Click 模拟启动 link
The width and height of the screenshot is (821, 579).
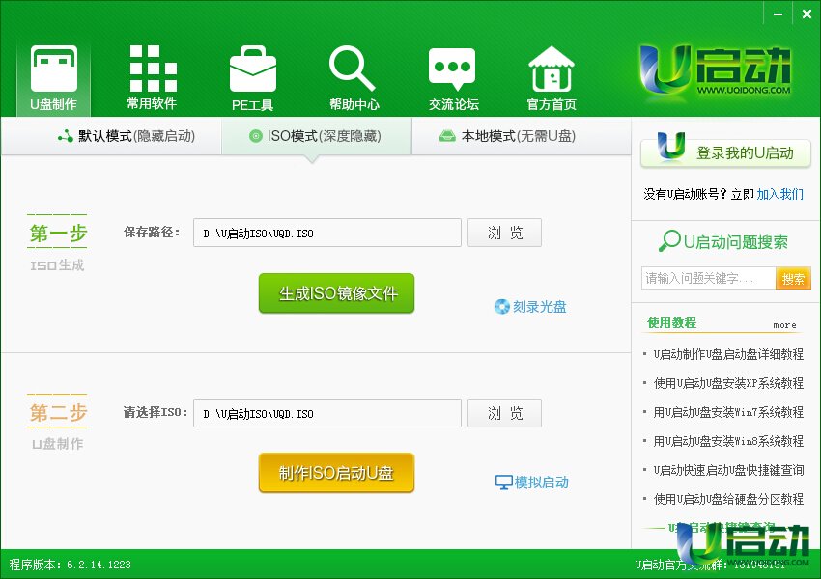pyautogui.click(x=532, y=482)
